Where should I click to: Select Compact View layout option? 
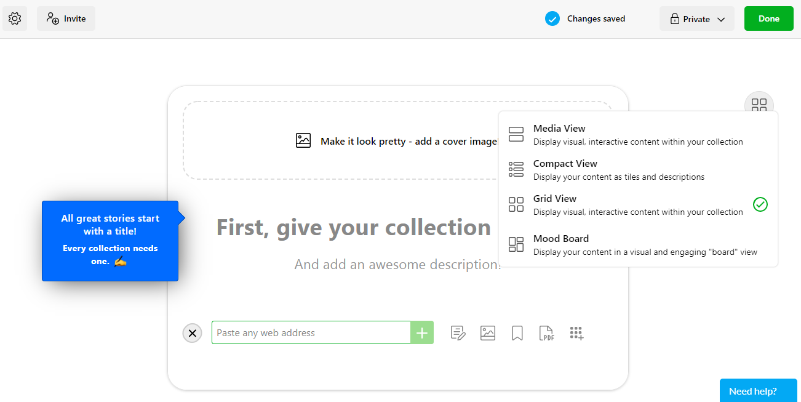638,170
